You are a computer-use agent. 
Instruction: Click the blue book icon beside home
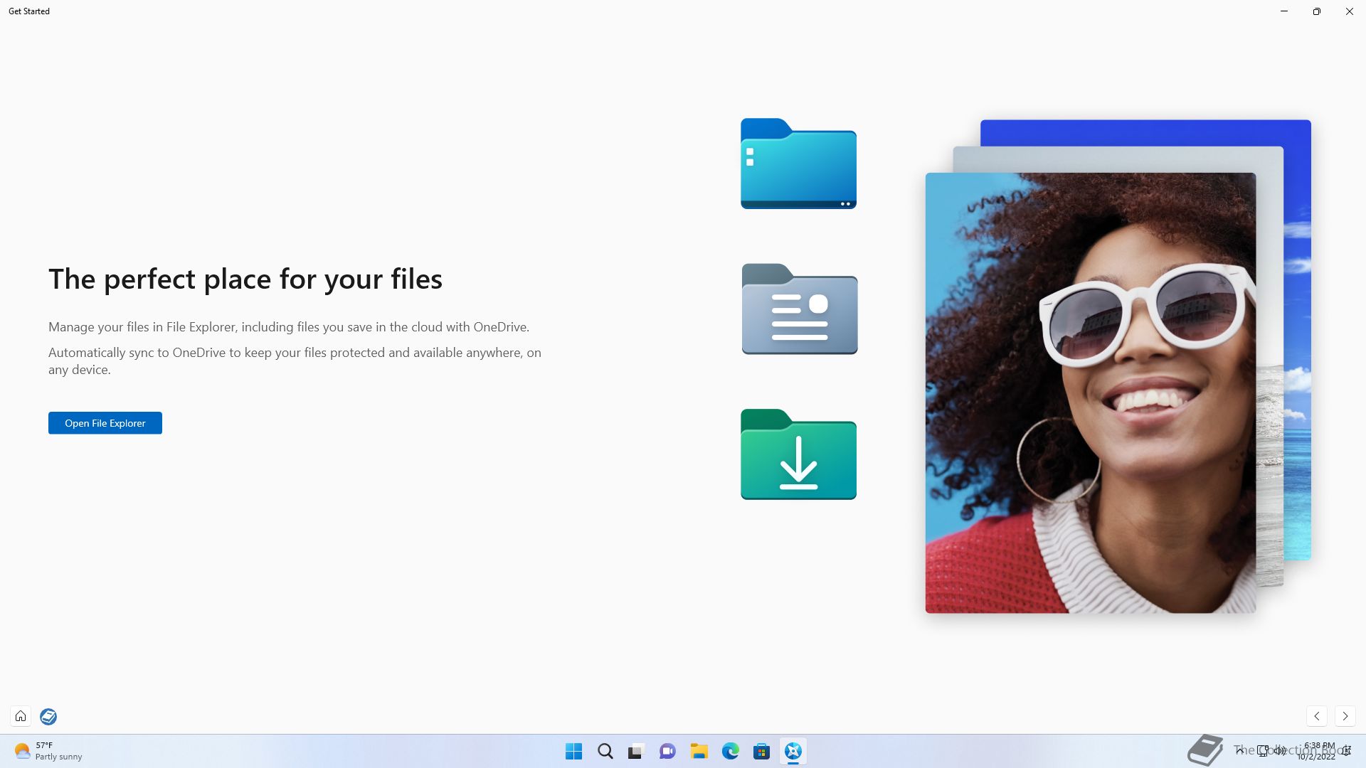pyautogui.click(x=48, y=716)
